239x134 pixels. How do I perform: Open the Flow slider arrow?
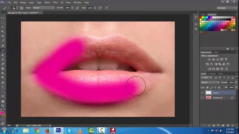pos(95,8)
